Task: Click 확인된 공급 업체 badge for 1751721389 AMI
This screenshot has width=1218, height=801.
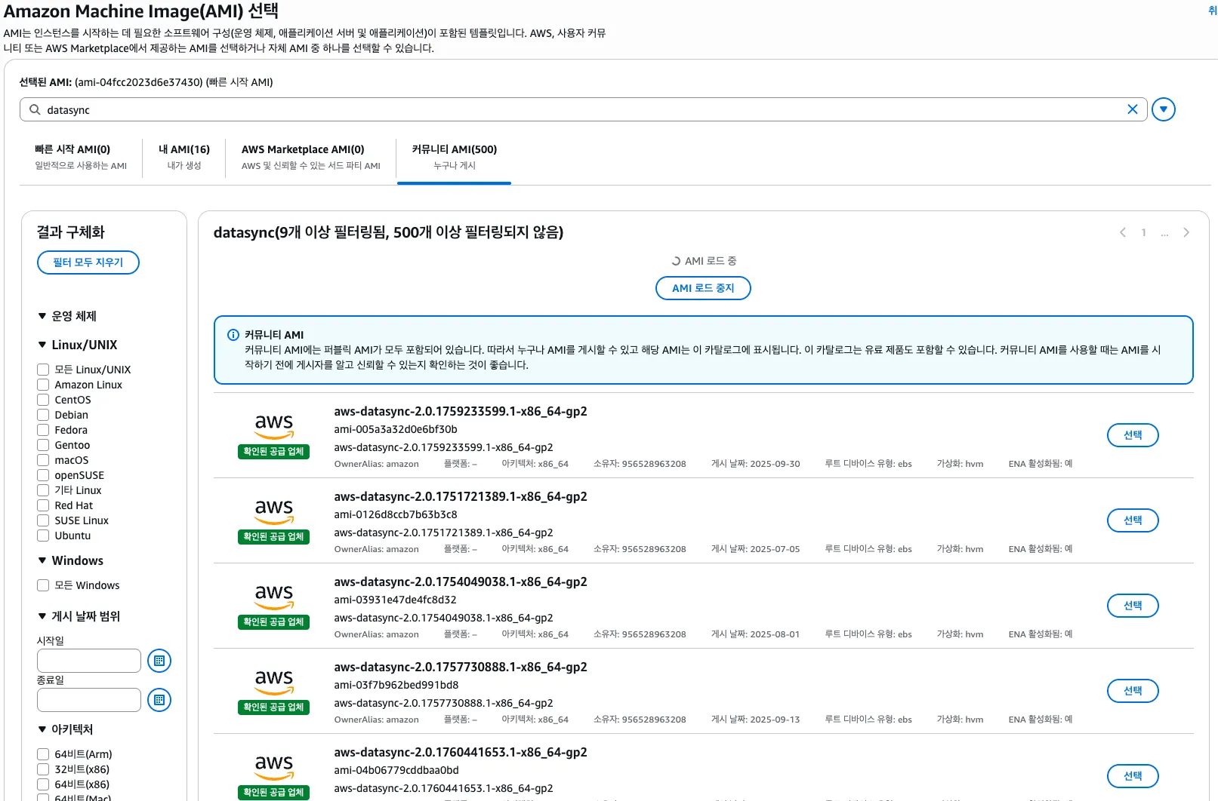Action: coord(273,537)
